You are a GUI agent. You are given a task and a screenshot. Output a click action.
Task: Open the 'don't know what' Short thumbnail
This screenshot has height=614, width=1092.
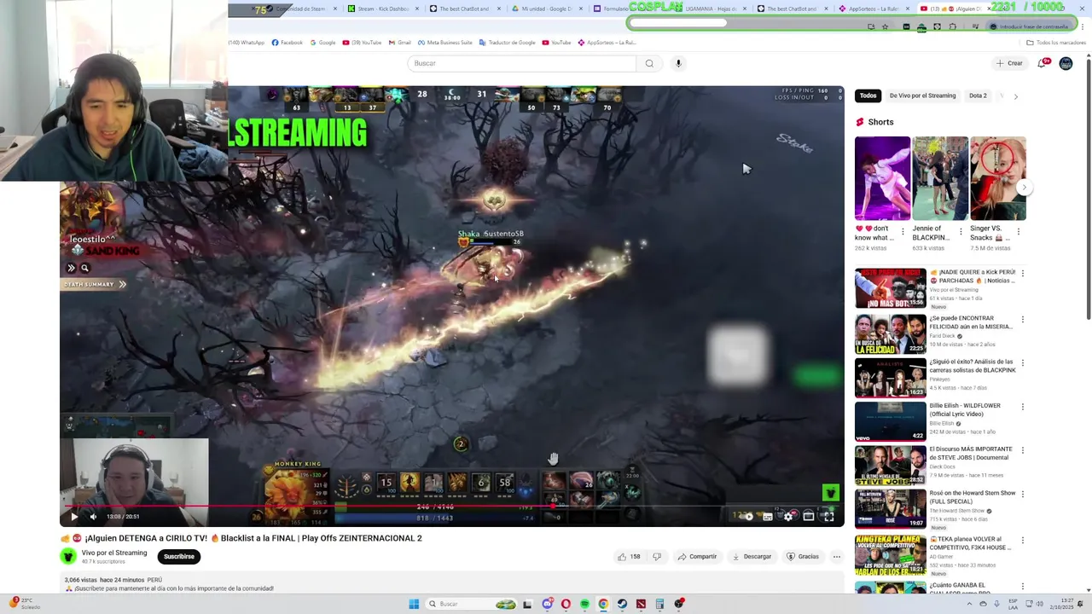pyautogui.click(x=882, y=178)
